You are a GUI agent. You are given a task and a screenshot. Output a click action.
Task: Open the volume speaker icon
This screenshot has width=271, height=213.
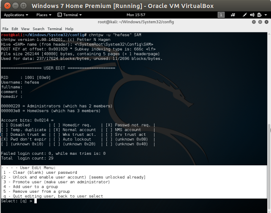coord(252,15)
